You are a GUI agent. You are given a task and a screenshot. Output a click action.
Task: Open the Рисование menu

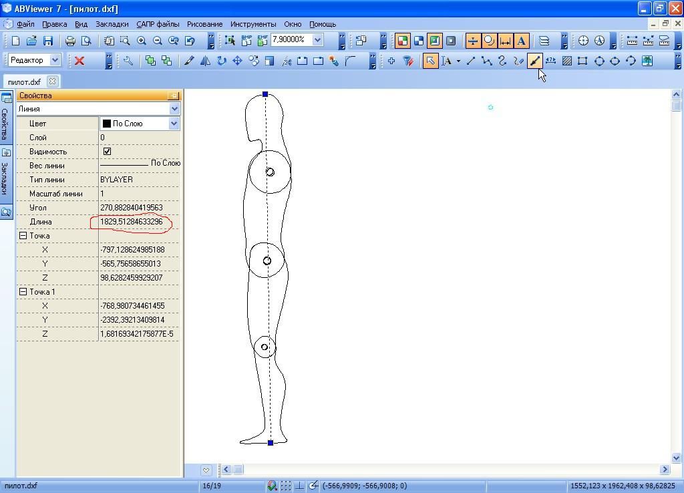pyautogui.click(x=204, y=24)
